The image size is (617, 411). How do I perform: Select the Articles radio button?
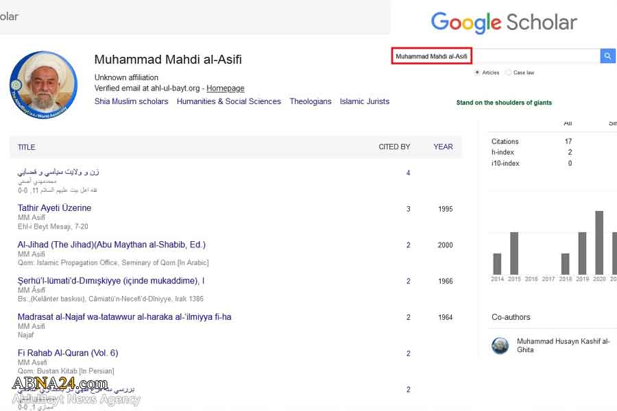[477, 73]
